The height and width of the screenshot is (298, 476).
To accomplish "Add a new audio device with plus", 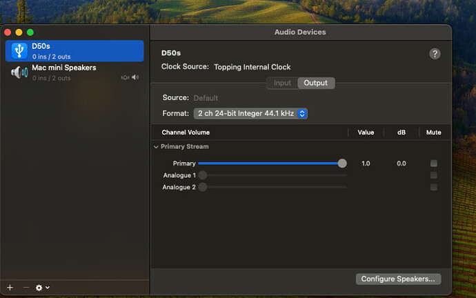I will (10, 288).
